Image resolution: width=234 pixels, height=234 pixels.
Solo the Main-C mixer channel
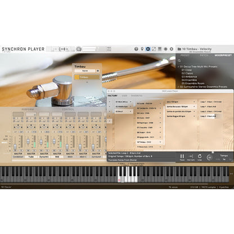86,151
